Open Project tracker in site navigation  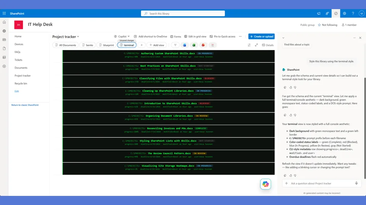tap(22, 76)
